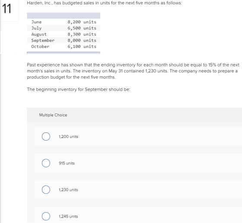This screenshot has width=242, height=223.
Task: Select the 1,200 units radio button
Action: (x=46, y=136)
